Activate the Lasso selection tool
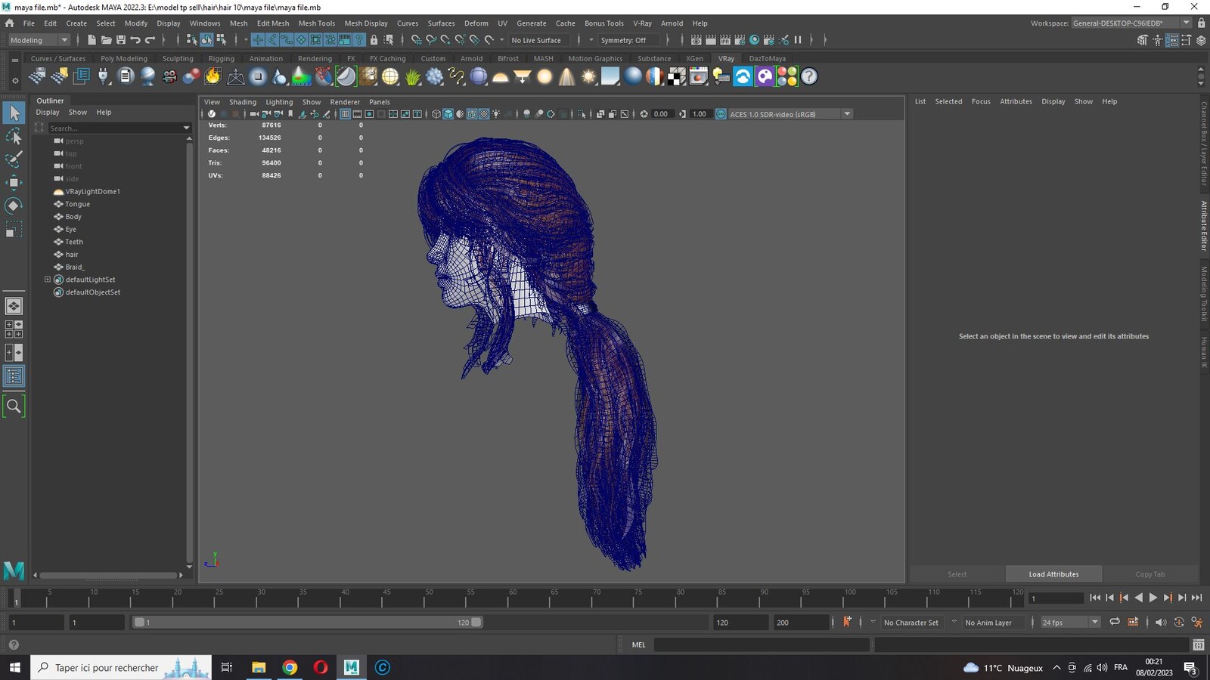The height and width of the screenshot is (680, 1210). (x=14, y=136)
